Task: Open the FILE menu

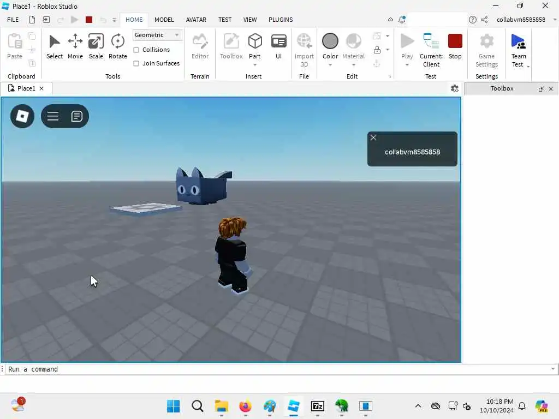Action: pyautogui.click(x=13, y=20)
